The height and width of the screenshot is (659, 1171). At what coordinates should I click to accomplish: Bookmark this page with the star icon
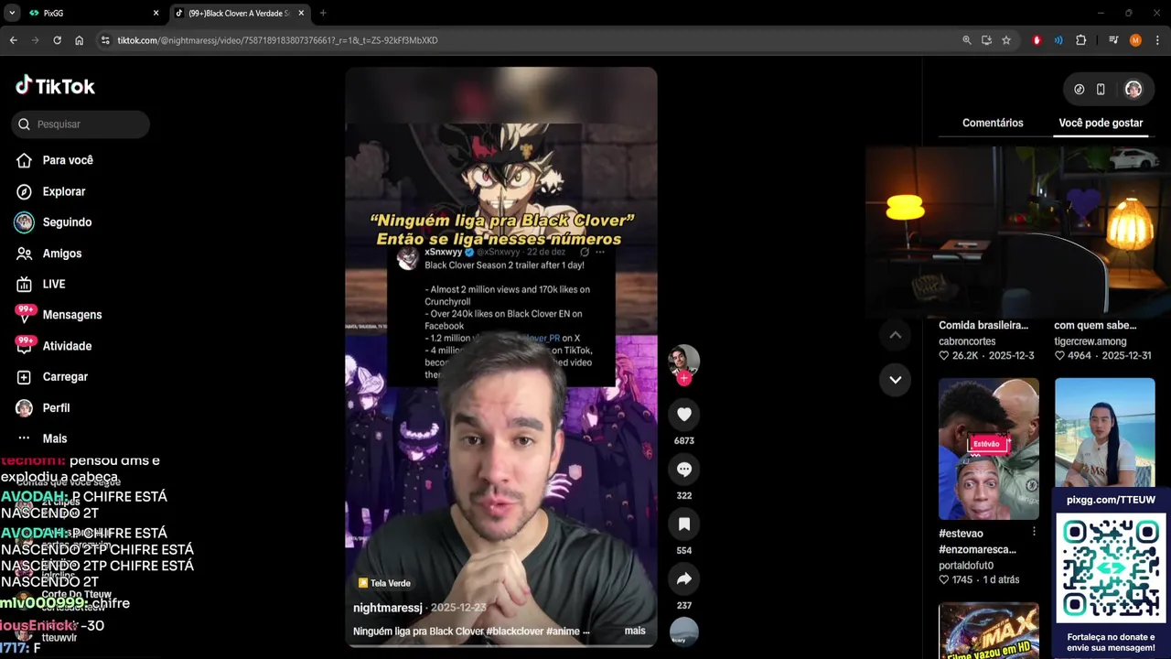point(1006,40)
